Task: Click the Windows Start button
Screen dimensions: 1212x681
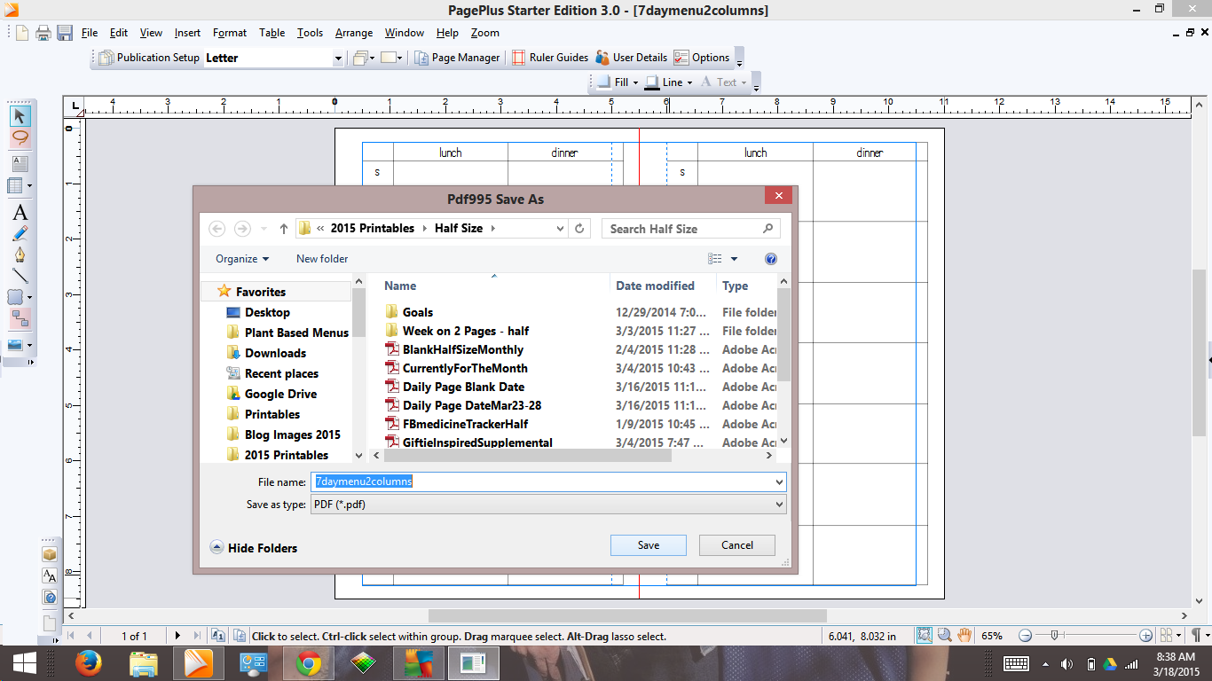Action: 24,662
